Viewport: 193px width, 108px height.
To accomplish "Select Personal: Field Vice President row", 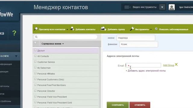I will pos(66,97).
